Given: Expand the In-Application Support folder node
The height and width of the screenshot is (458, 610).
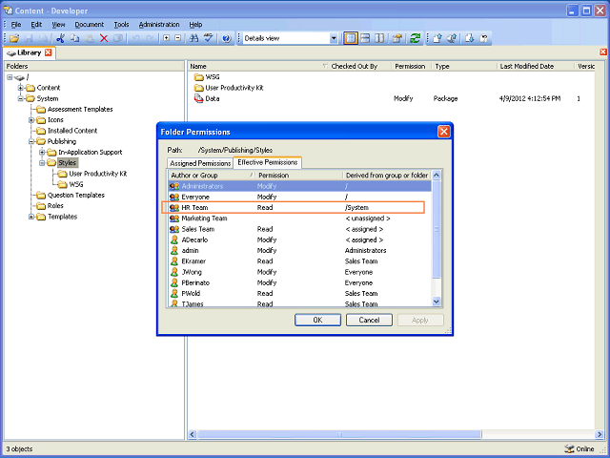Looking at the screenshot, I should coord(42,152).
